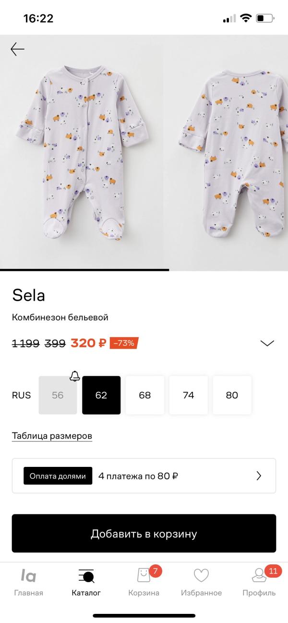The height and width of the screenshot is (623, 288).
Task: Select size 68
Action: [x=145, y=395]
